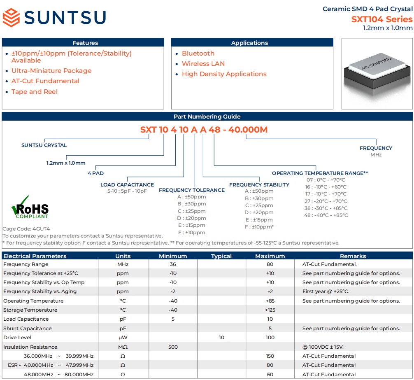Click temperature option 07 : 0°C - +70°C
Screen dimensions: 414x380
326,180
